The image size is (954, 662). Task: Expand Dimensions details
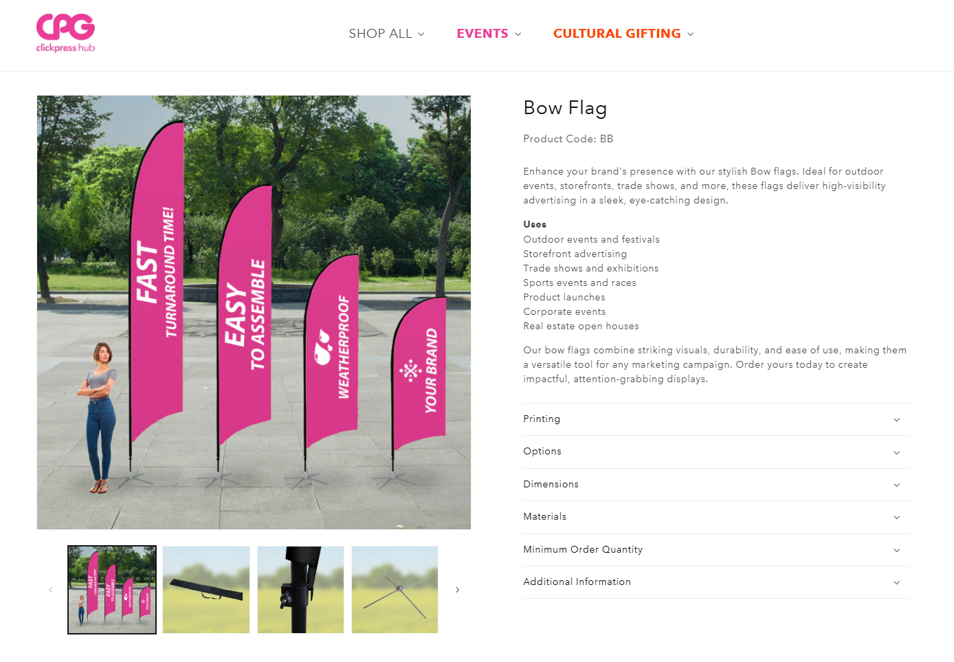coord(716,485)
